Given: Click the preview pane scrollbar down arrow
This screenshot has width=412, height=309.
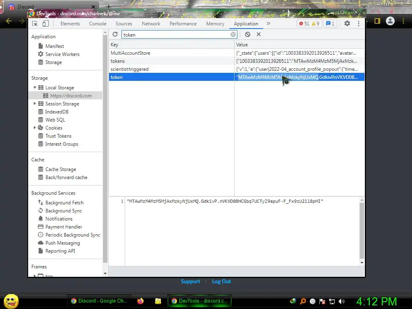Looking at the screenshot, I should 362,262.
